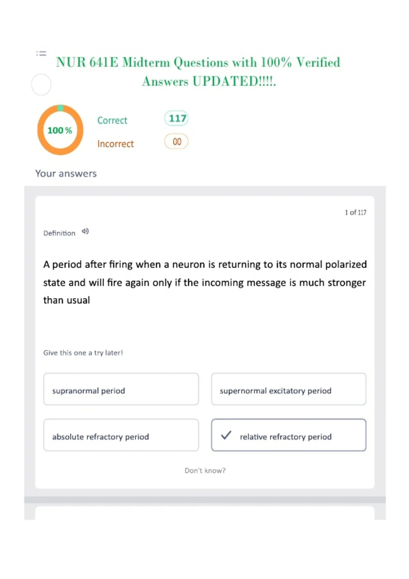This screenshot has width=409, height=579.
Task: Choose the supranormal period answer
Action: point(121,389)
